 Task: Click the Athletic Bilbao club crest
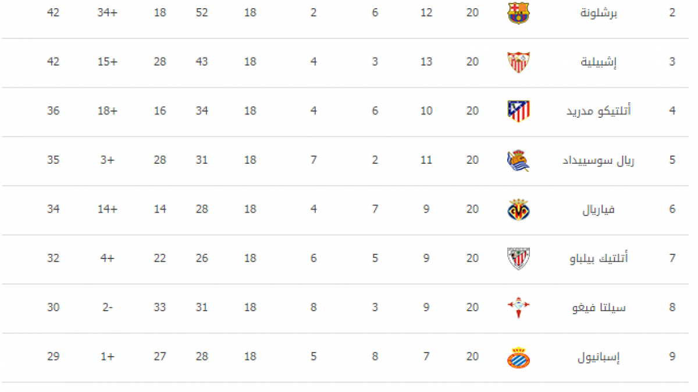[518, 258]
